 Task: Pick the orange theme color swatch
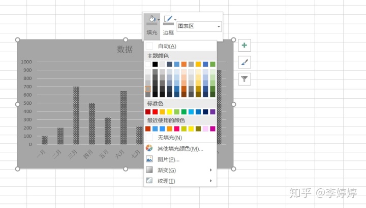tap(184, 64)
